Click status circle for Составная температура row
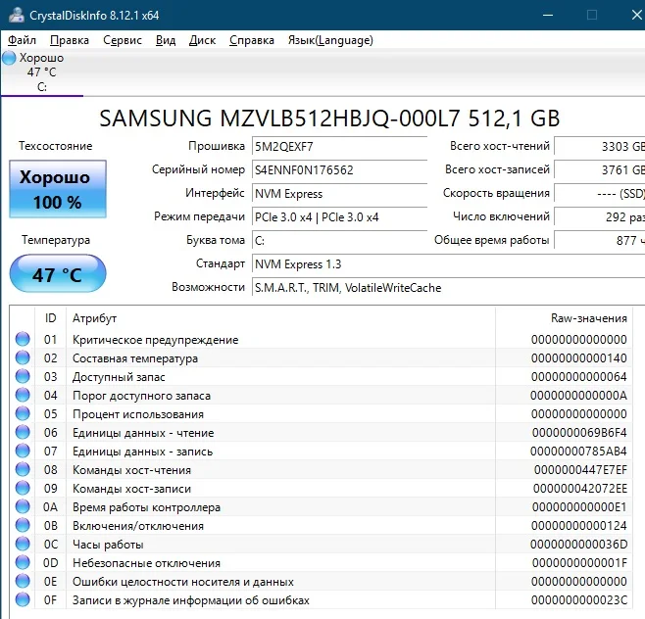Screen dimensions: 645x619 pyautogui.click(x=23, y=357)
